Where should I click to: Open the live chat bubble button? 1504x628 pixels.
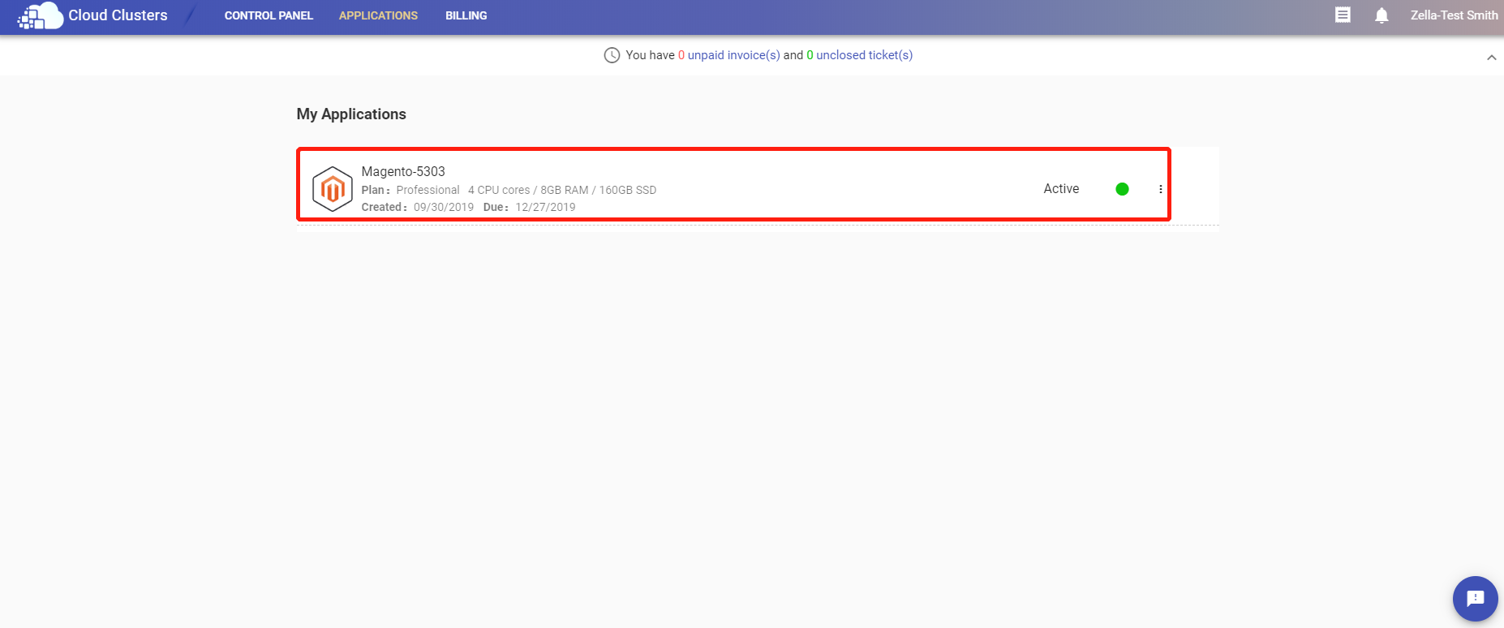pos(1475,599)
